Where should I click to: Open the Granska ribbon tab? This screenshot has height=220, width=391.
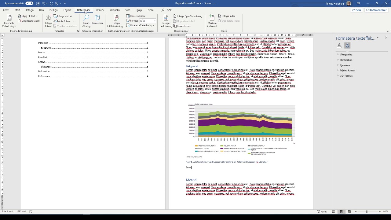(x=115, y=10)
